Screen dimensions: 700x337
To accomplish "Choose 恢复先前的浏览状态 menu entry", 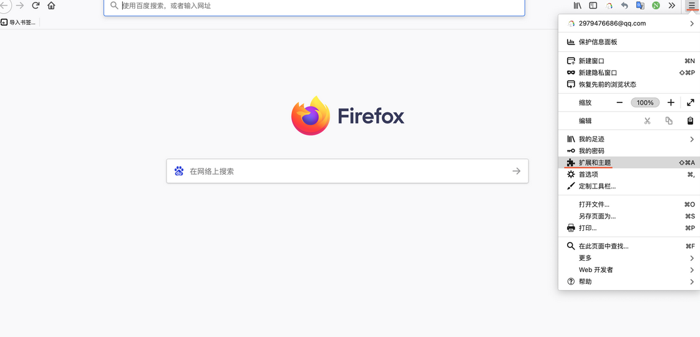I will click(629, 84).
